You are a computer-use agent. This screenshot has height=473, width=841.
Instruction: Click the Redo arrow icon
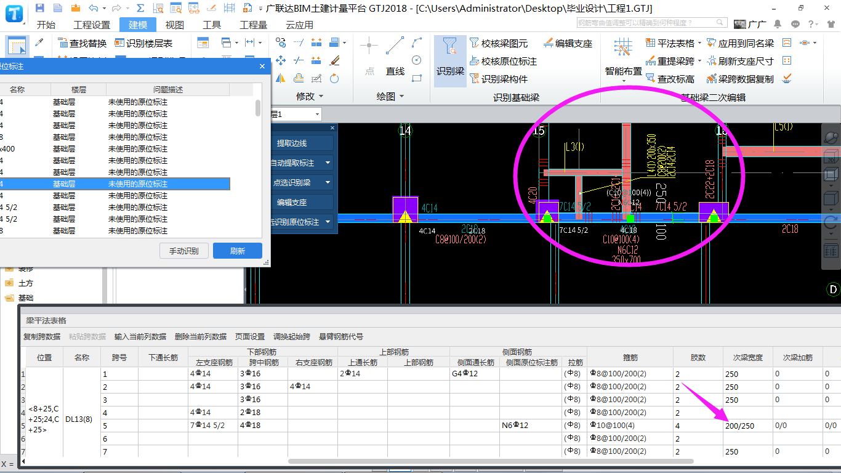[117, 8]
